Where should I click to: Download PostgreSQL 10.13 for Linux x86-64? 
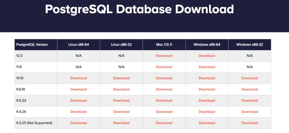point(78,78)
